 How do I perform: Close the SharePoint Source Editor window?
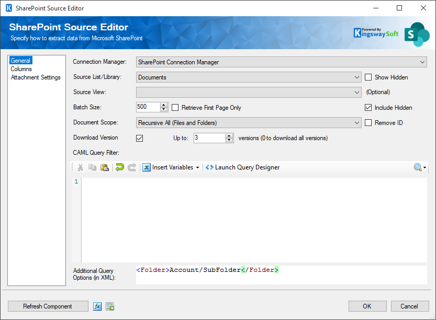click(423, 8)
